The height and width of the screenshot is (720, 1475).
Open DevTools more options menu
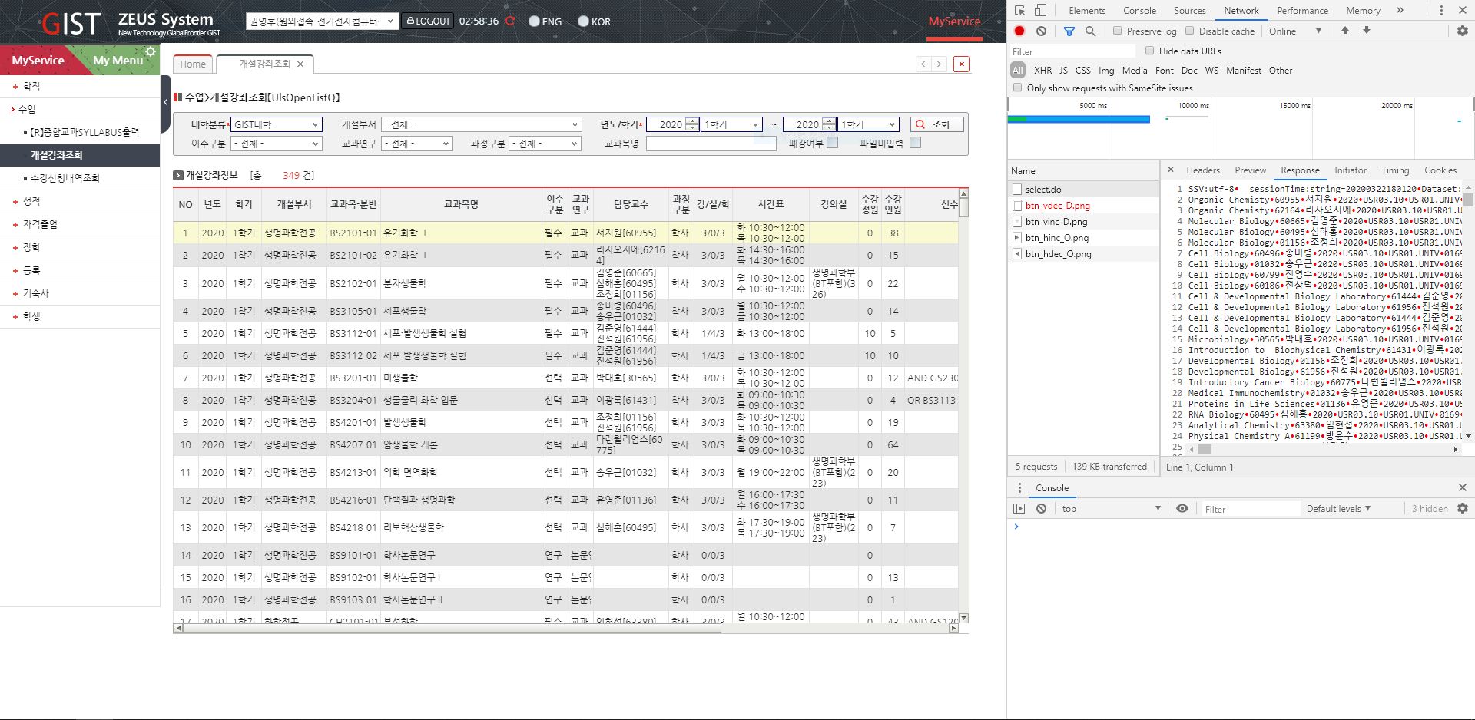coord(1441,10)
